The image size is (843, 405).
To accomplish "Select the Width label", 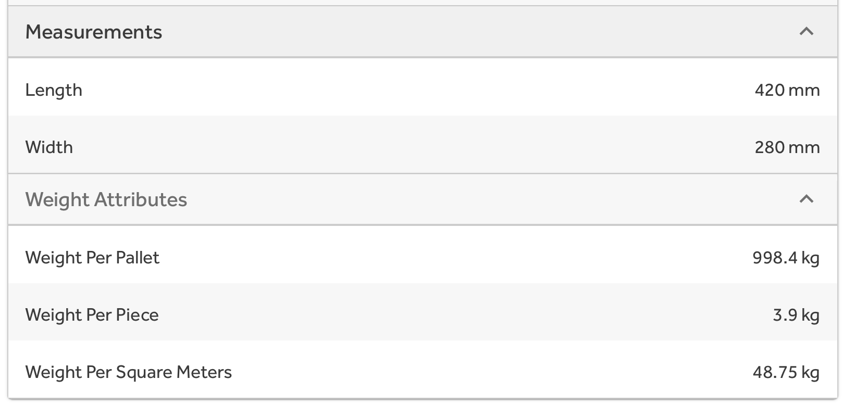I will tap(49, 147).
